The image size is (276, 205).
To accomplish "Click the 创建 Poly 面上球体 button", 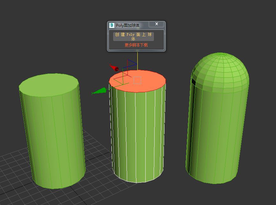I will 134,37.
